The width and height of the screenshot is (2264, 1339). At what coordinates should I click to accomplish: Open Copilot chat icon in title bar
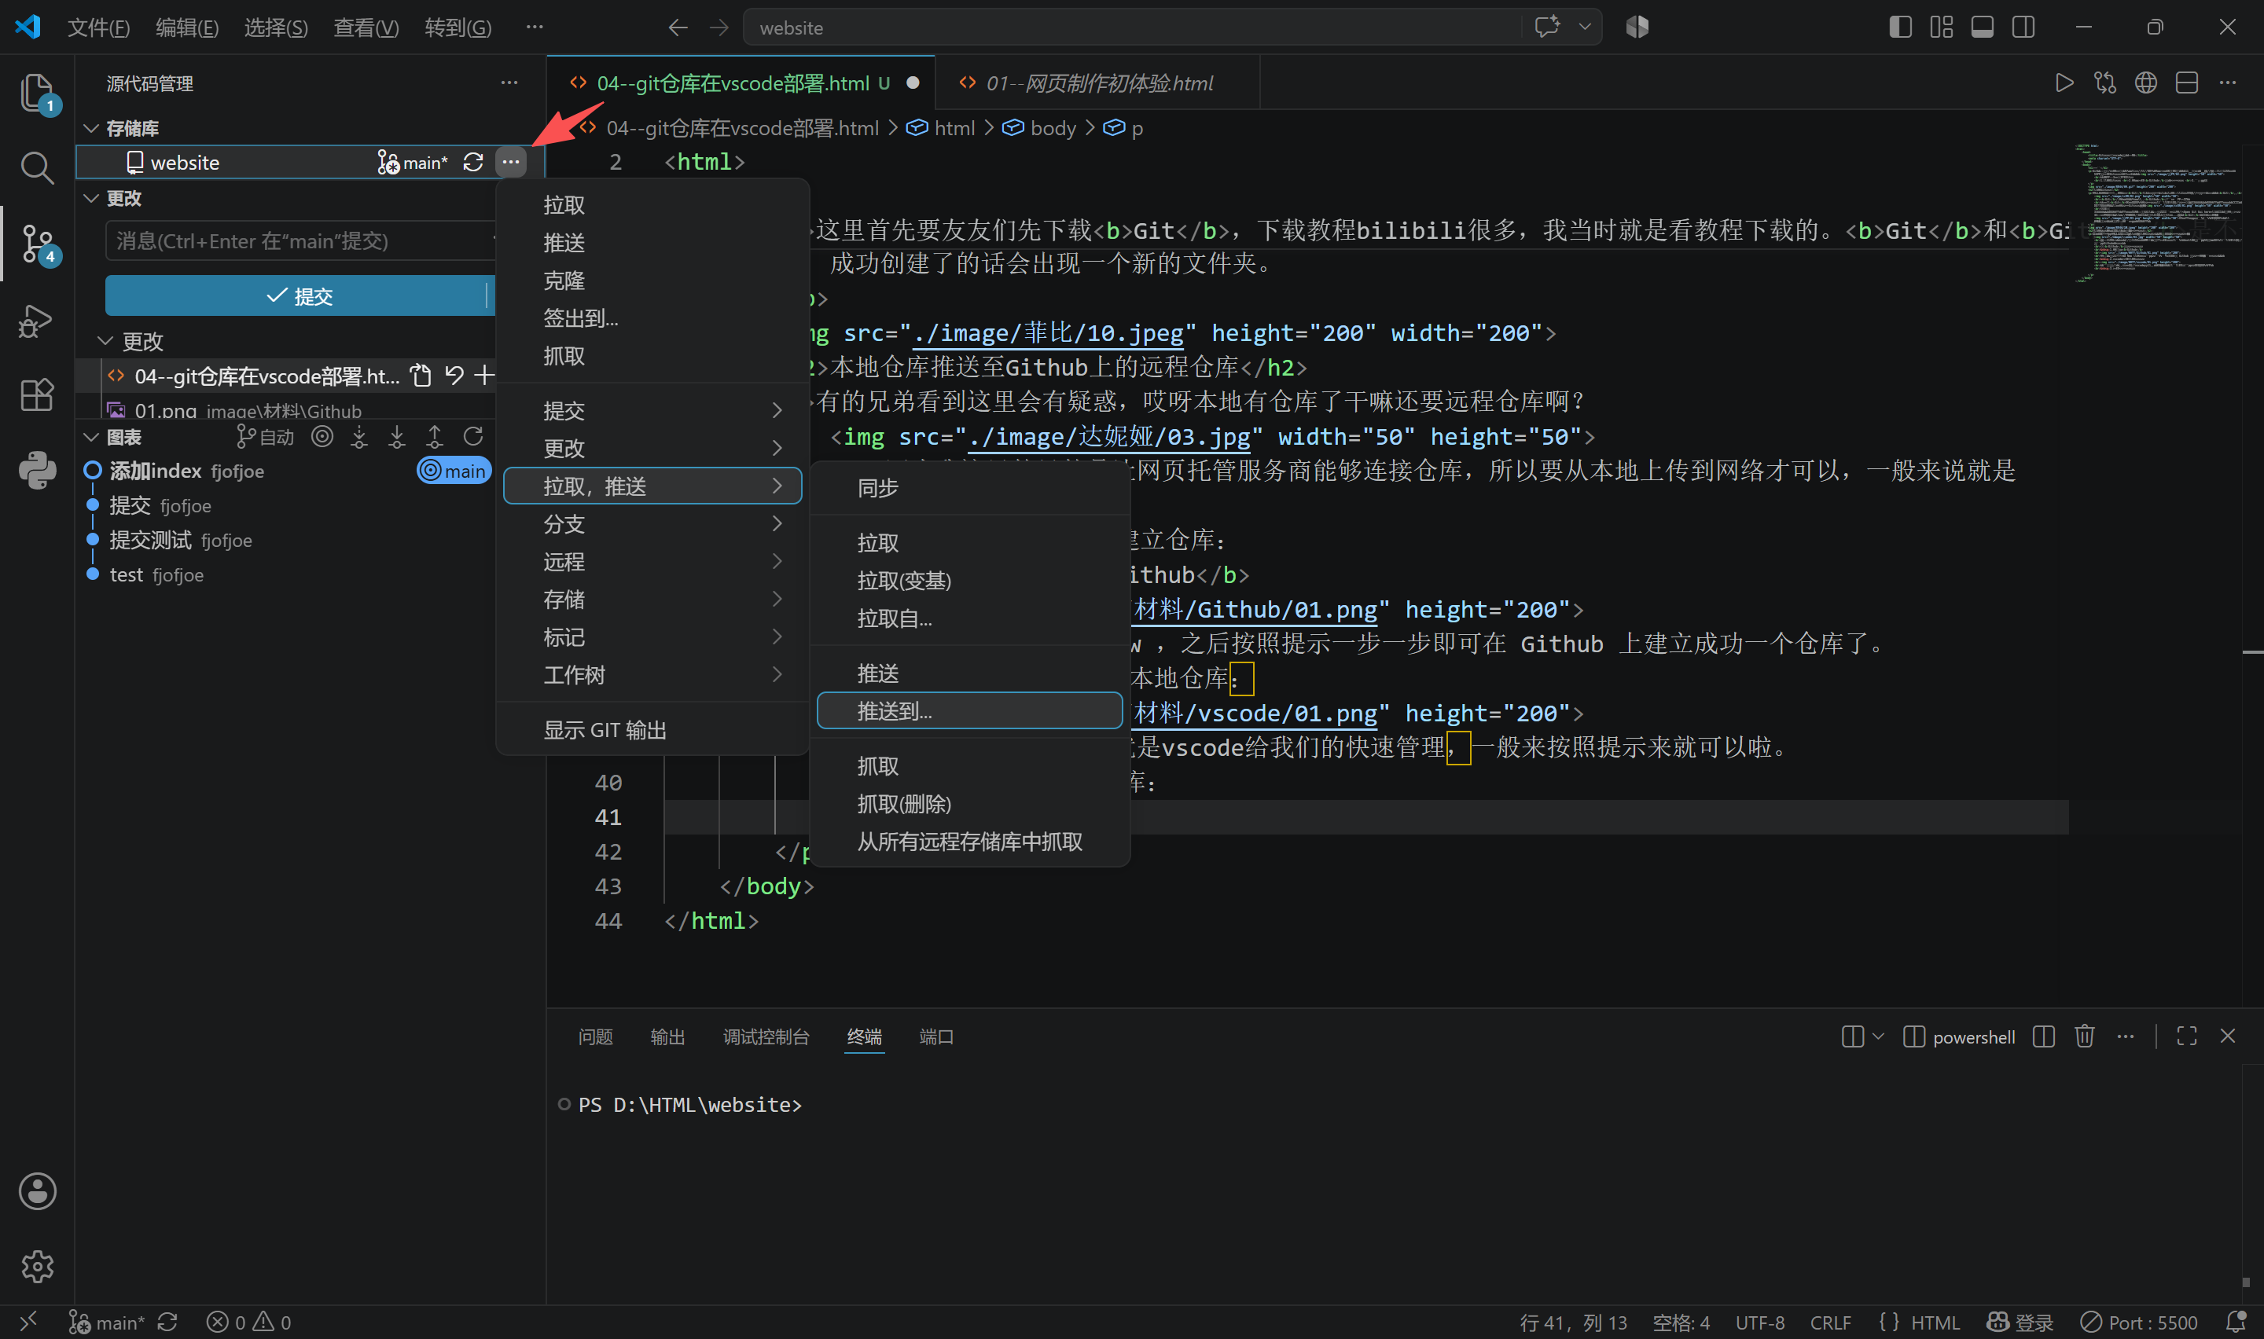click(x=1546, y=27)
